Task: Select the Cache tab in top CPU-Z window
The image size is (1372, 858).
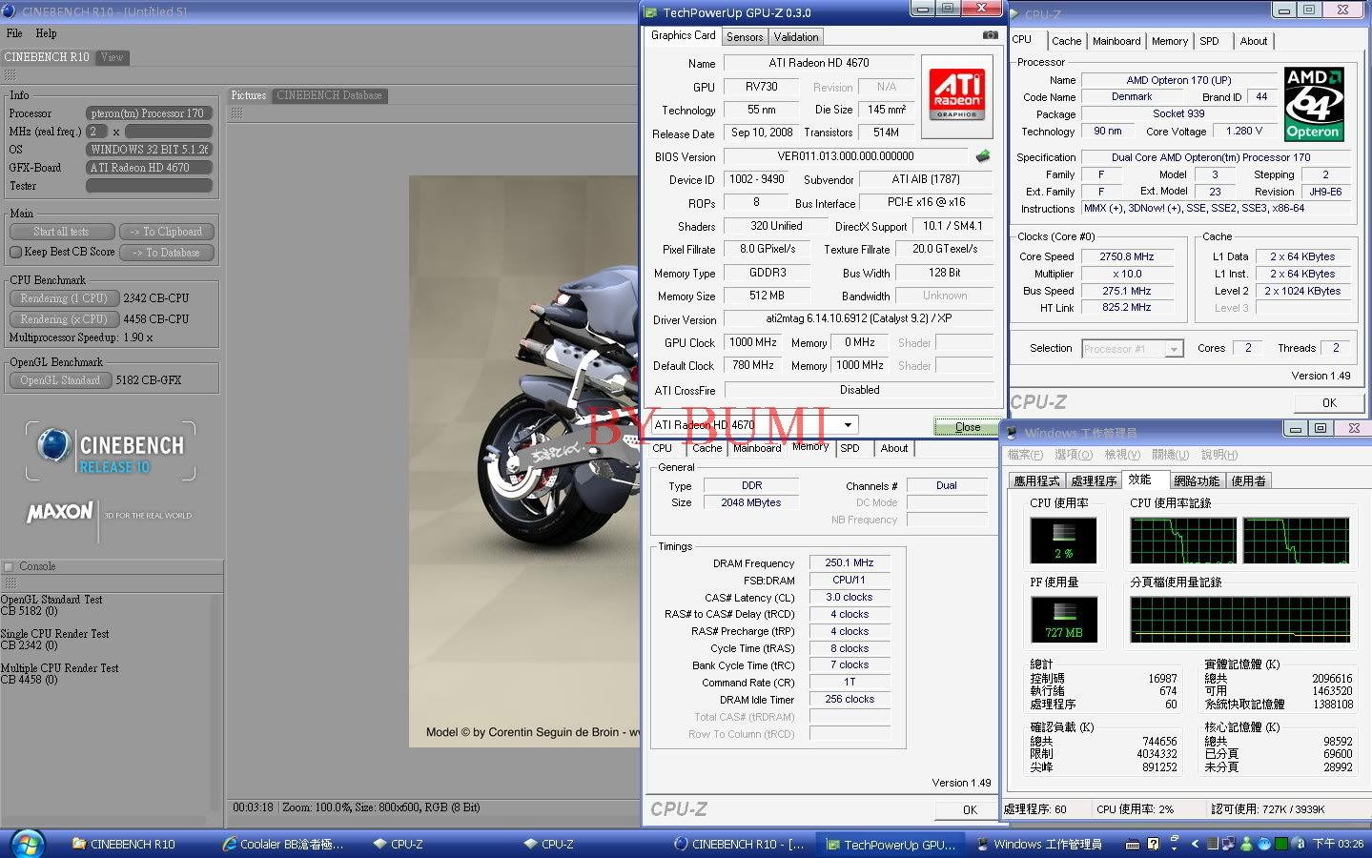Action: pyautogui.click(x=1066, y=41)
